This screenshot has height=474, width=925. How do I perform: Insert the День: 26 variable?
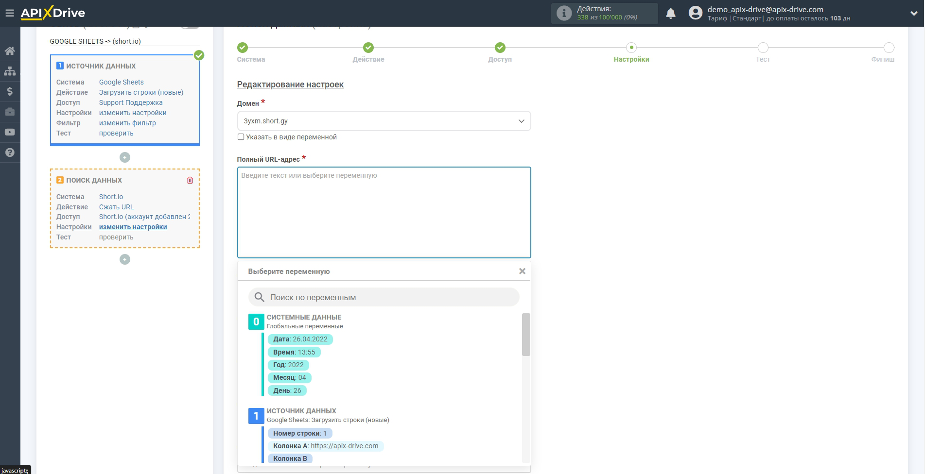(x=287, y=390)
